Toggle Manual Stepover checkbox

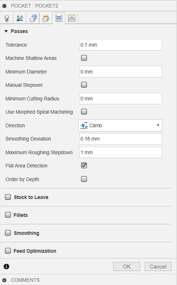tap(84, 85)
